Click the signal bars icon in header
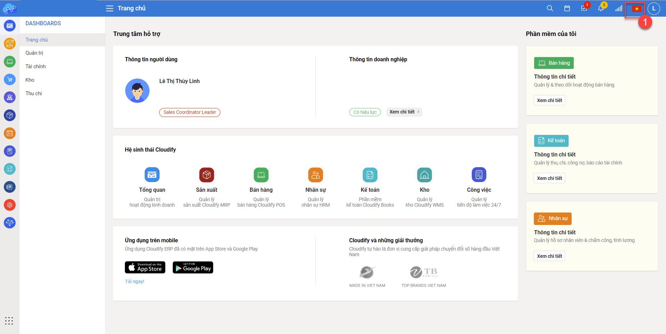 point(618,8)
